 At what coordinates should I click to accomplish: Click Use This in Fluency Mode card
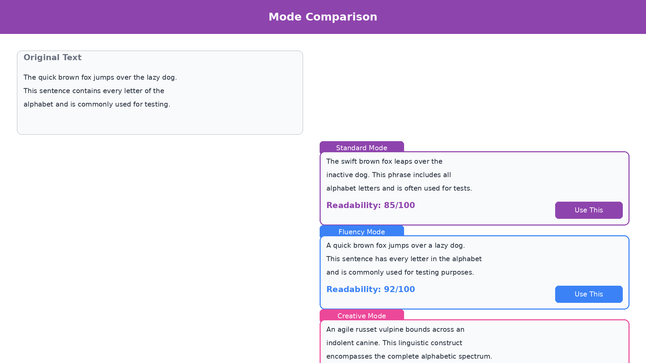(x=589, y=294)
